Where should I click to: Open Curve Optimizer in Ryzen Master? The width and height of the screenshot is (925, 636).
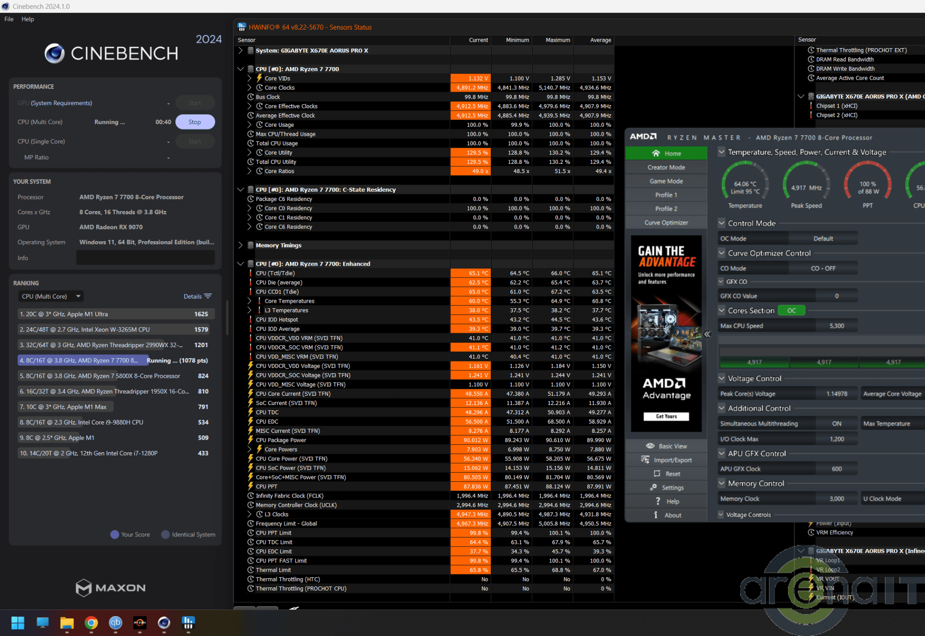pos(666,223)
